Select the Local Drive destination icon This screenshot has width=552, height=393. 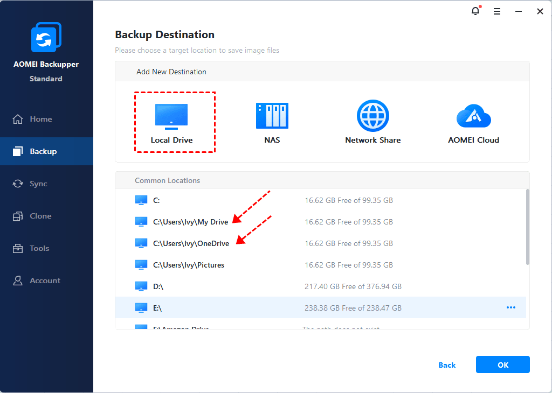(x=171, y=117)
